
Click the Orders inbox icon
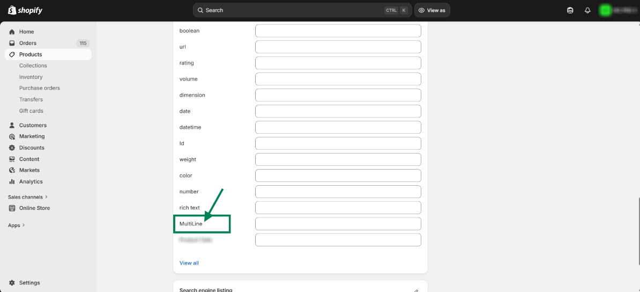click(12, 43)
